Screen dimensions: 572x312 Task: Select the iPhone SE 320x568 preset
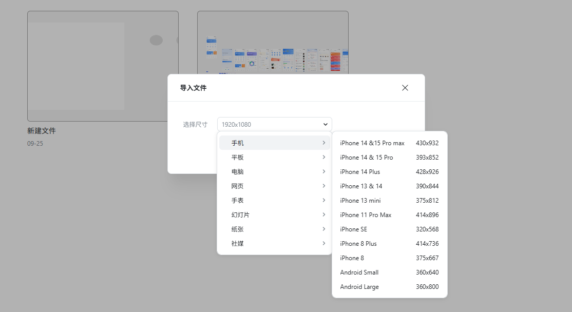coord(388,229)
